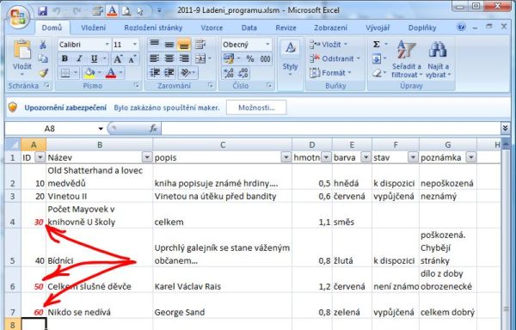Open filter dropdown for ID column
Viewport: 516px width, 330px height.
point(40,157)
